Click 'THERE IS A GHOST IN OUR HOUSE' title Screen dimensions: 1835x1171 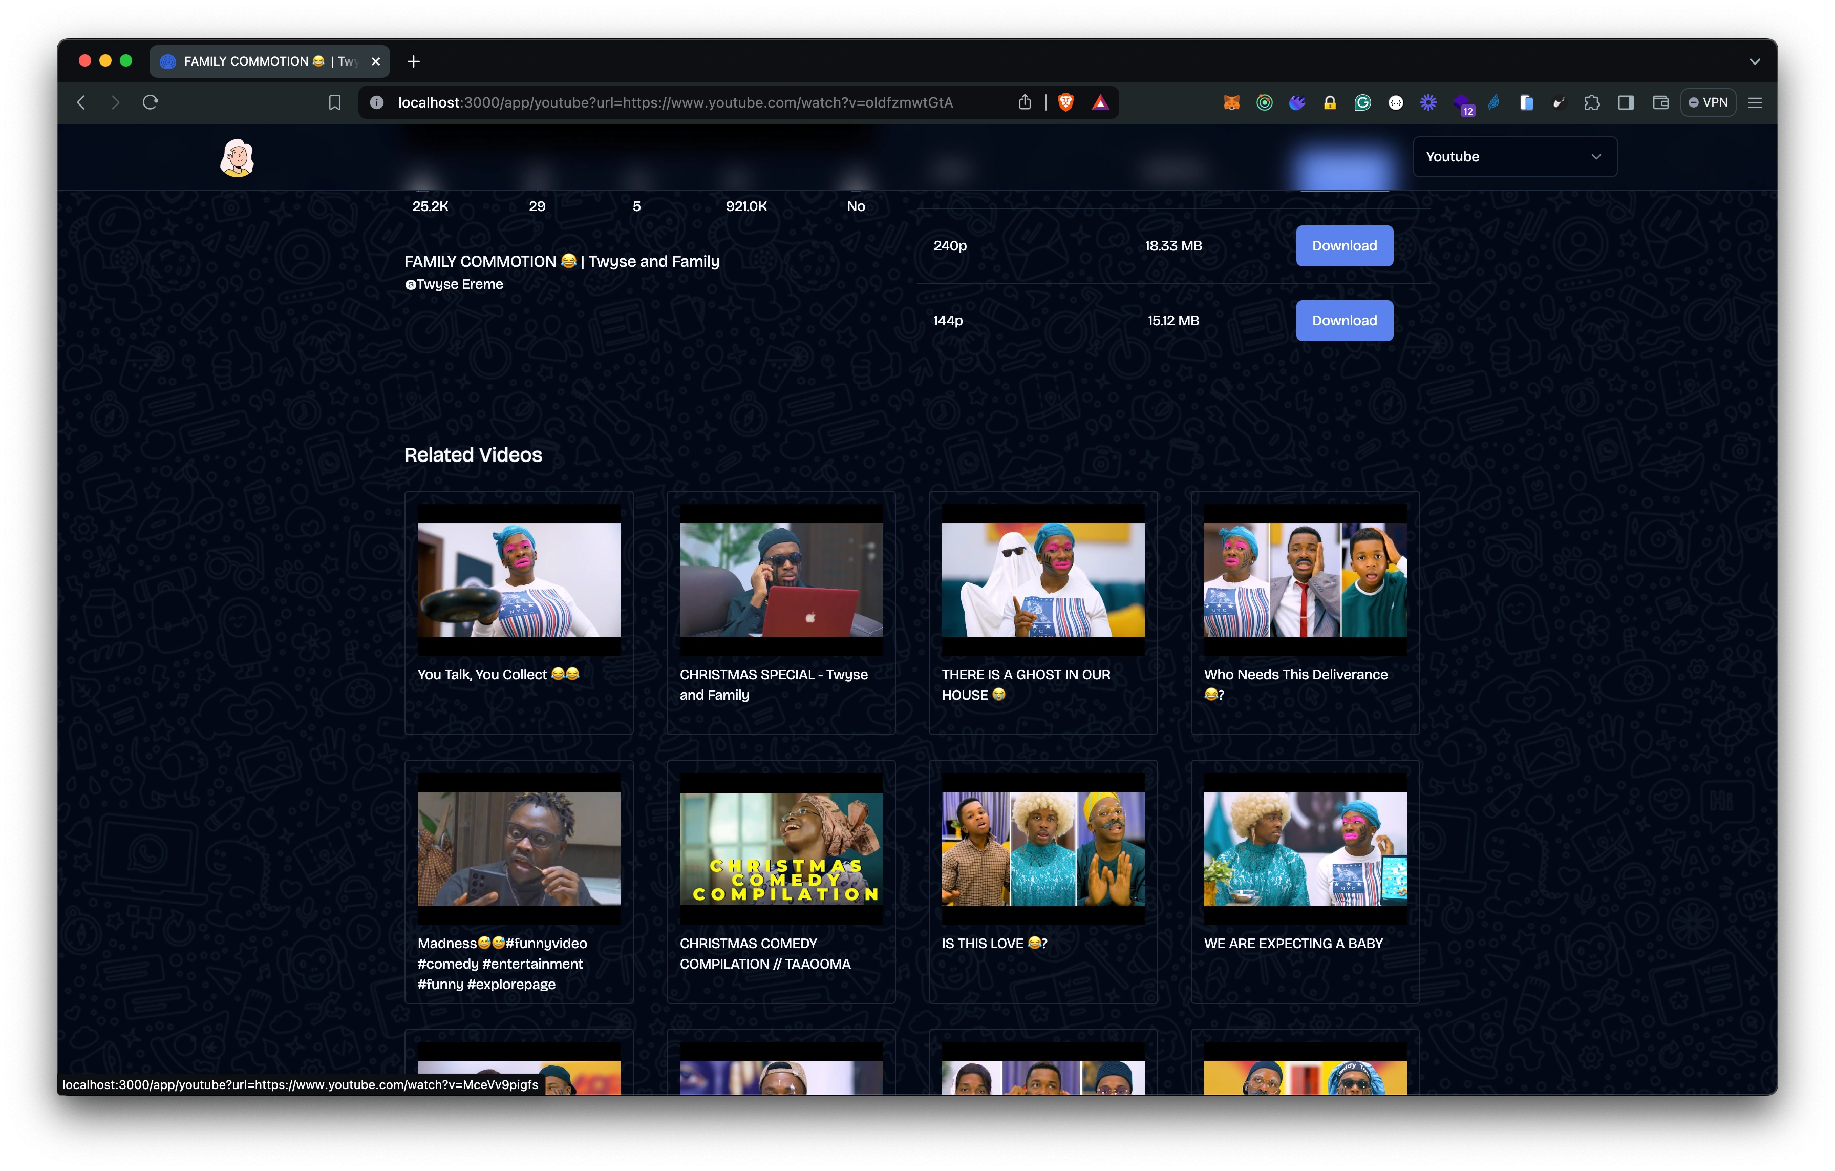[1026, 684]
